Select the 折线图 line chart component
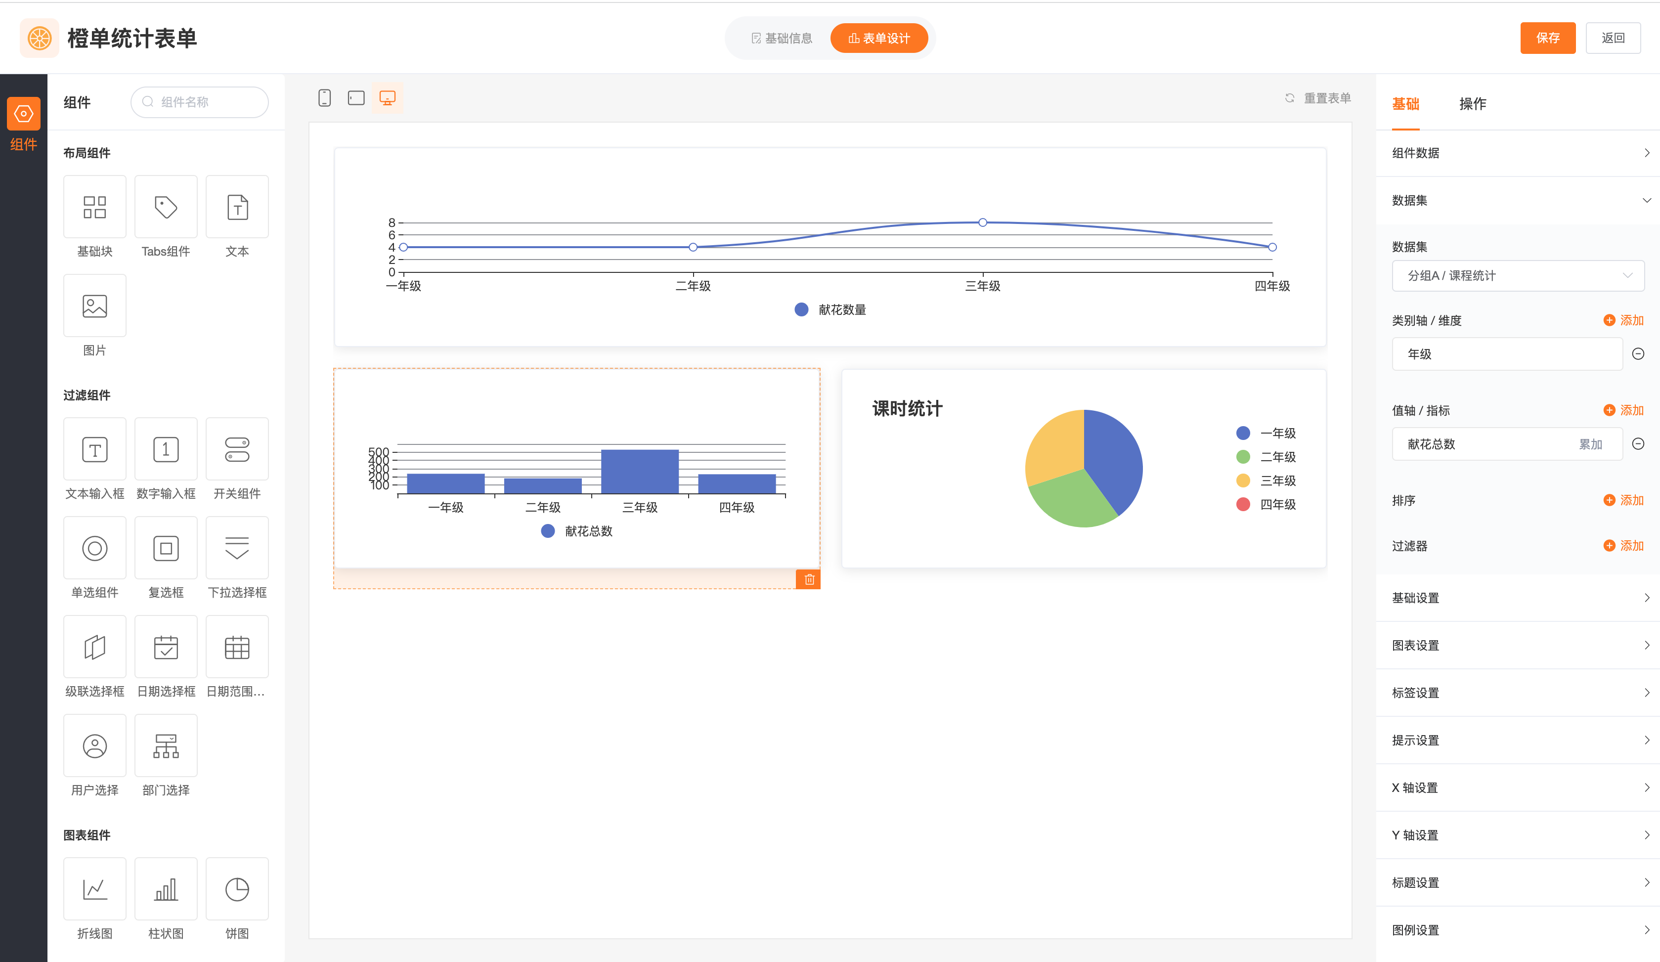The height and width of the screenshot is (962, 1660). pyautogui.click(x=95, y=889)
